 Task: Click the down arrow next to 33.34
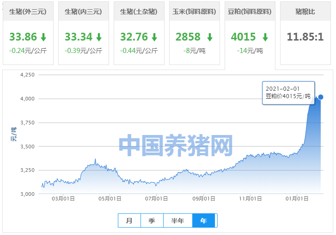pyautogui.click(x=99, y=37)
